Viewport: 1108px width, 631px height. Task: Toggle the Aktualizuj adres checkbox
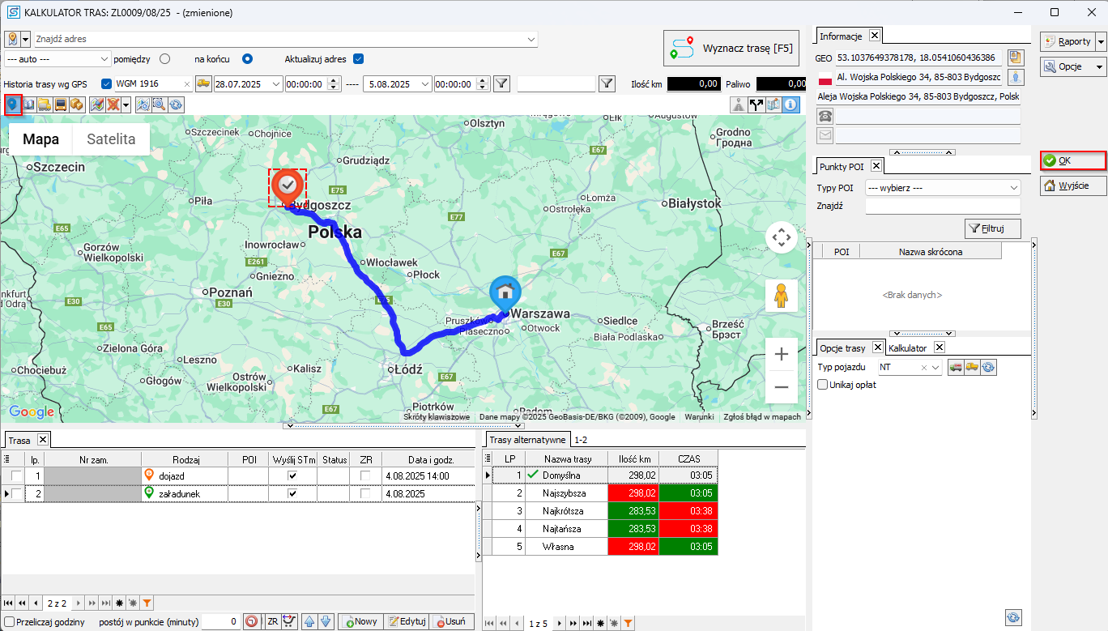[x=358, y=59]
